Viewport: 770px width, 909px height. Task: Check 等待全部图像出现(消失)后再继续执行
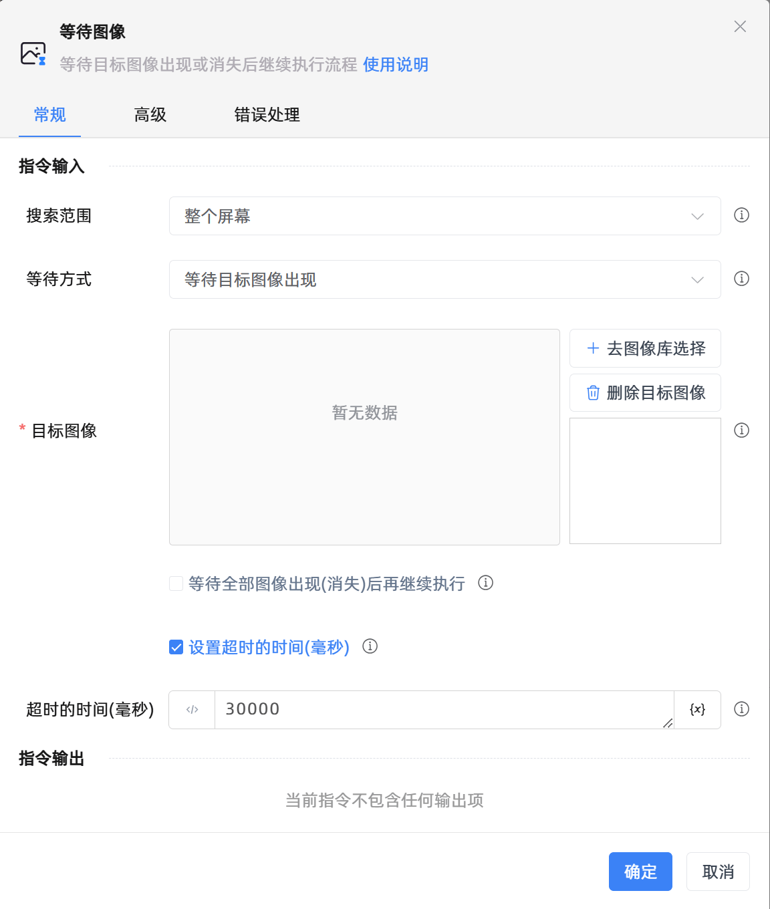pyautogui.click(x=176, y=583)
